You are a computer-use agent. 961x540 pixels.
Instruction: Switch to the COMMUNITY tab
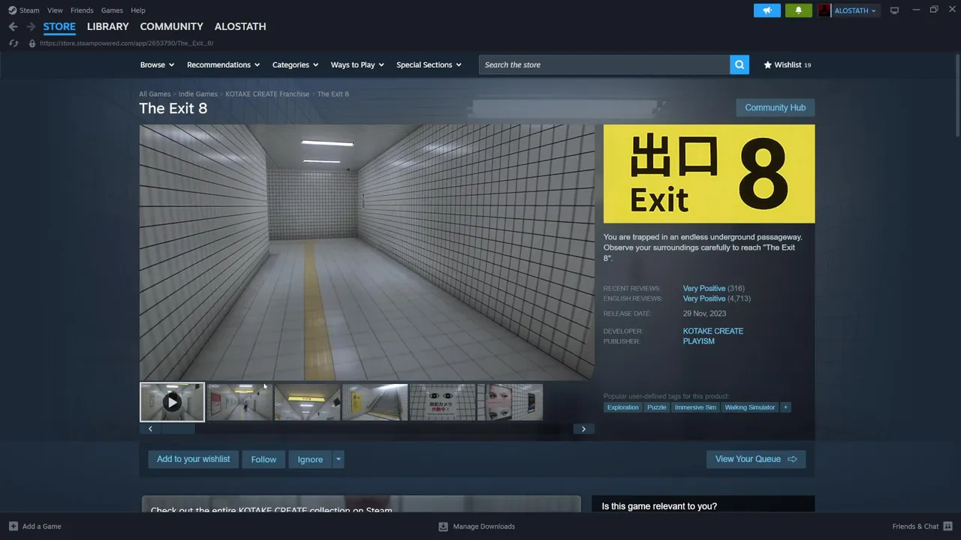171,26
